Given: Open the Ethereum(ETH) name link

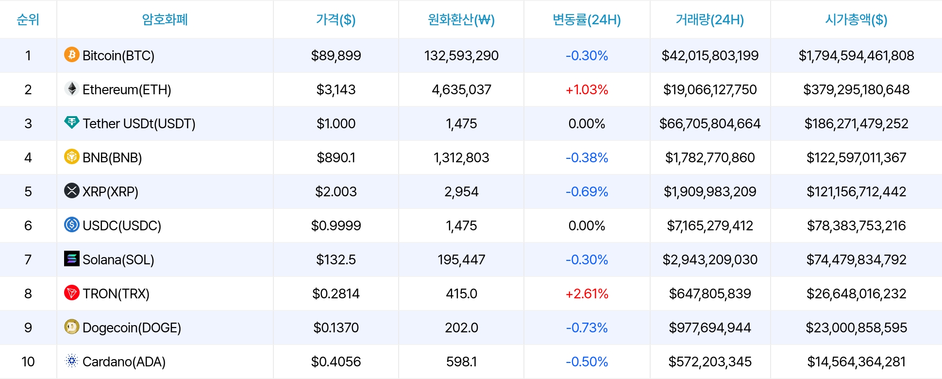Looking at the screenshot, I should pos(127,89).
